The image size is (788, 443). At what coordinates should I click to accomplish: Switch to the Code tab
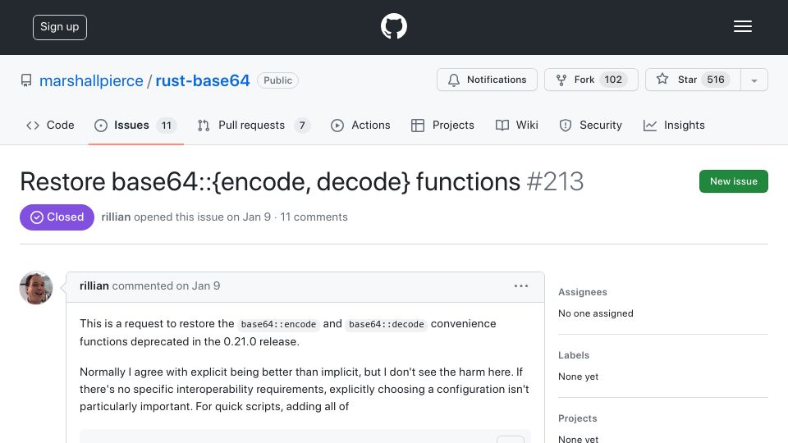click(x=50, y=125)
